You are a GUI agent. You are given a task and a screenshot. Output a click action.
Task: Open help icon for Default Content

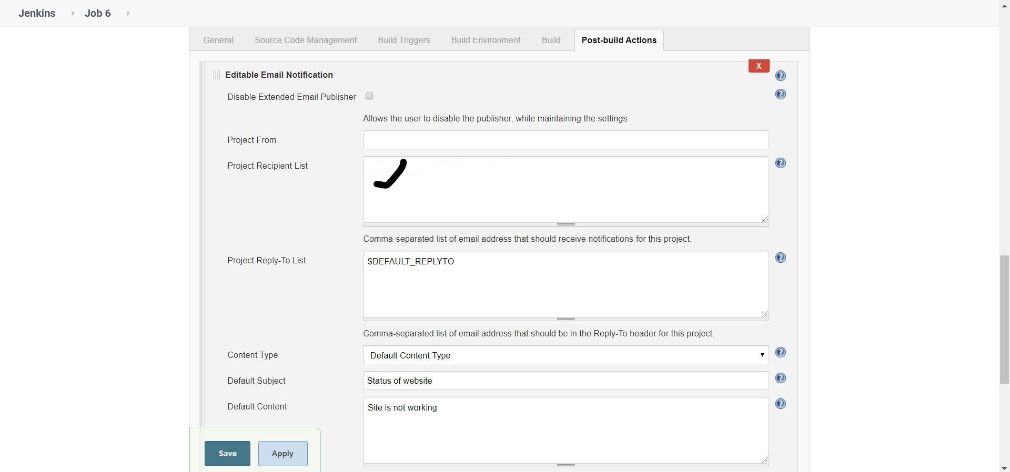[781, 404]
